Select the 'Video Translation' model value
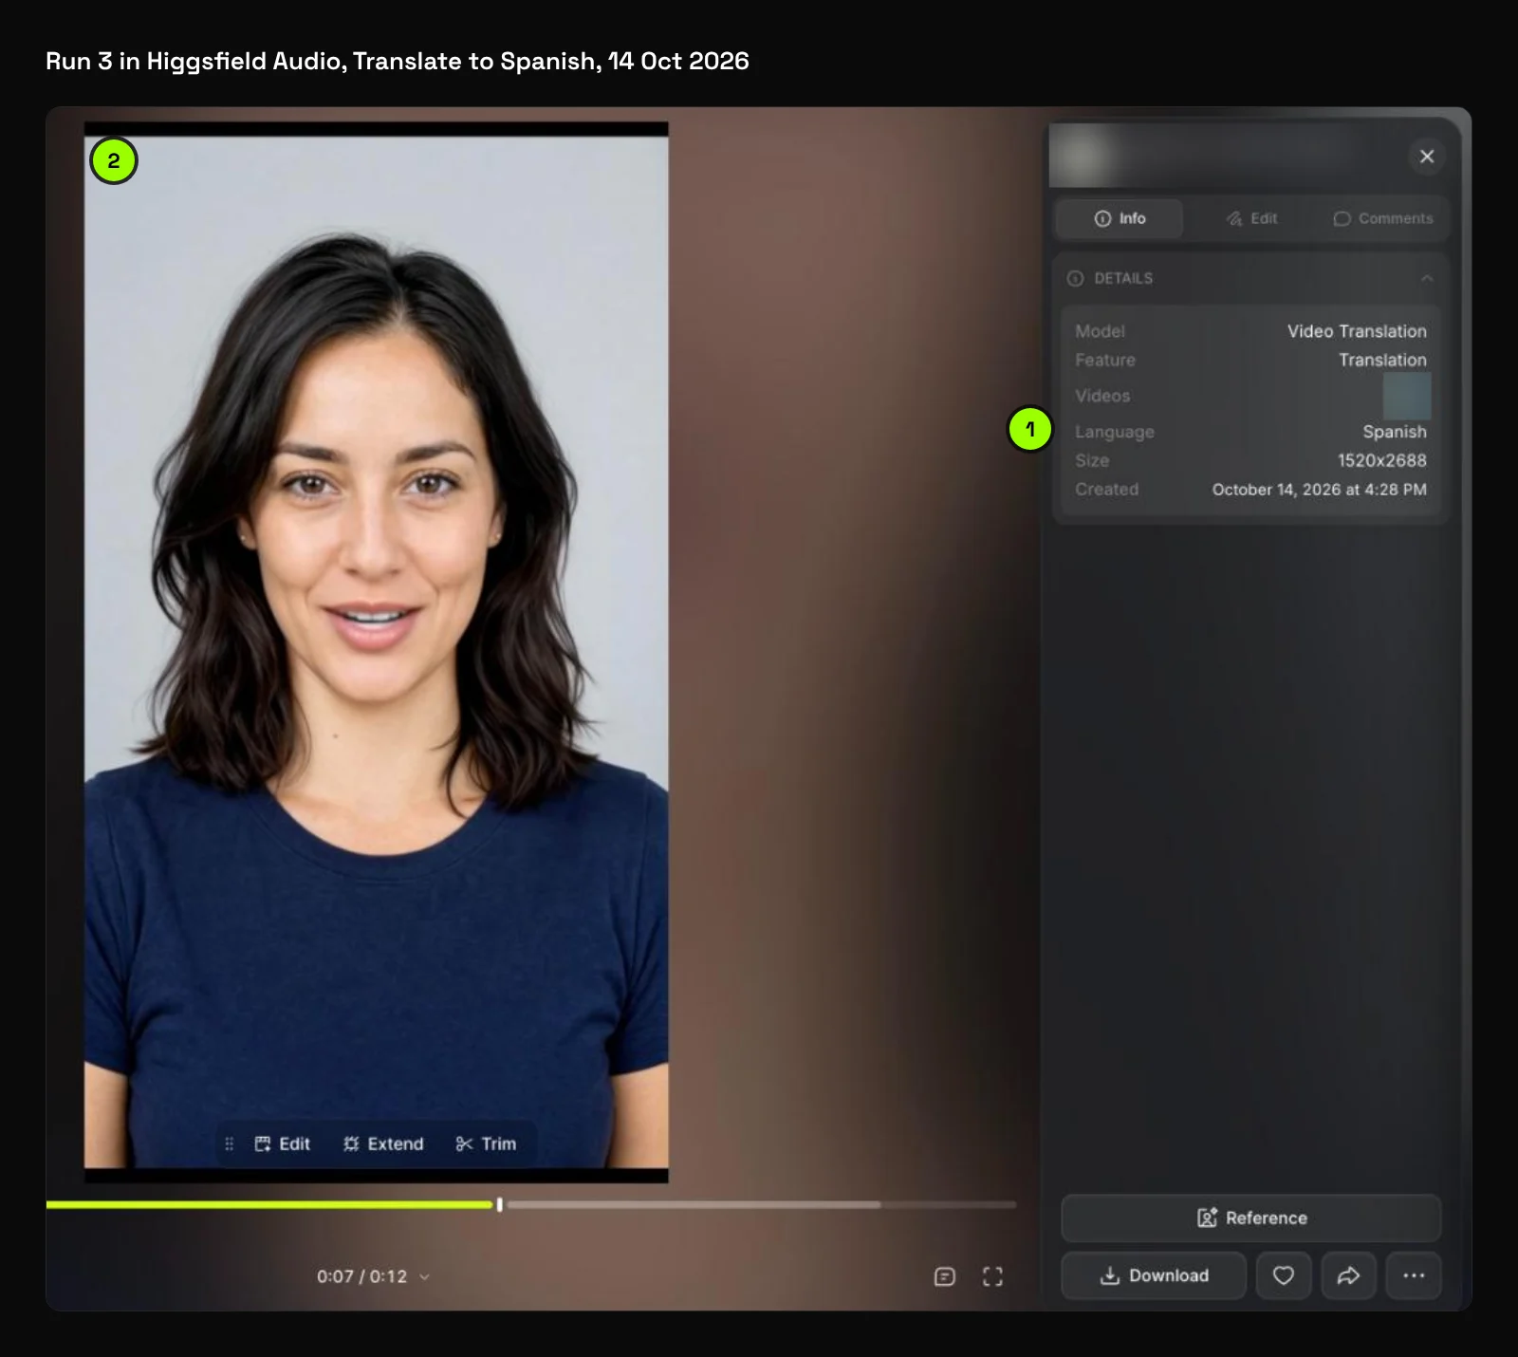This screenshot has height=1357, width=1518. click(x=1357, y=331)
